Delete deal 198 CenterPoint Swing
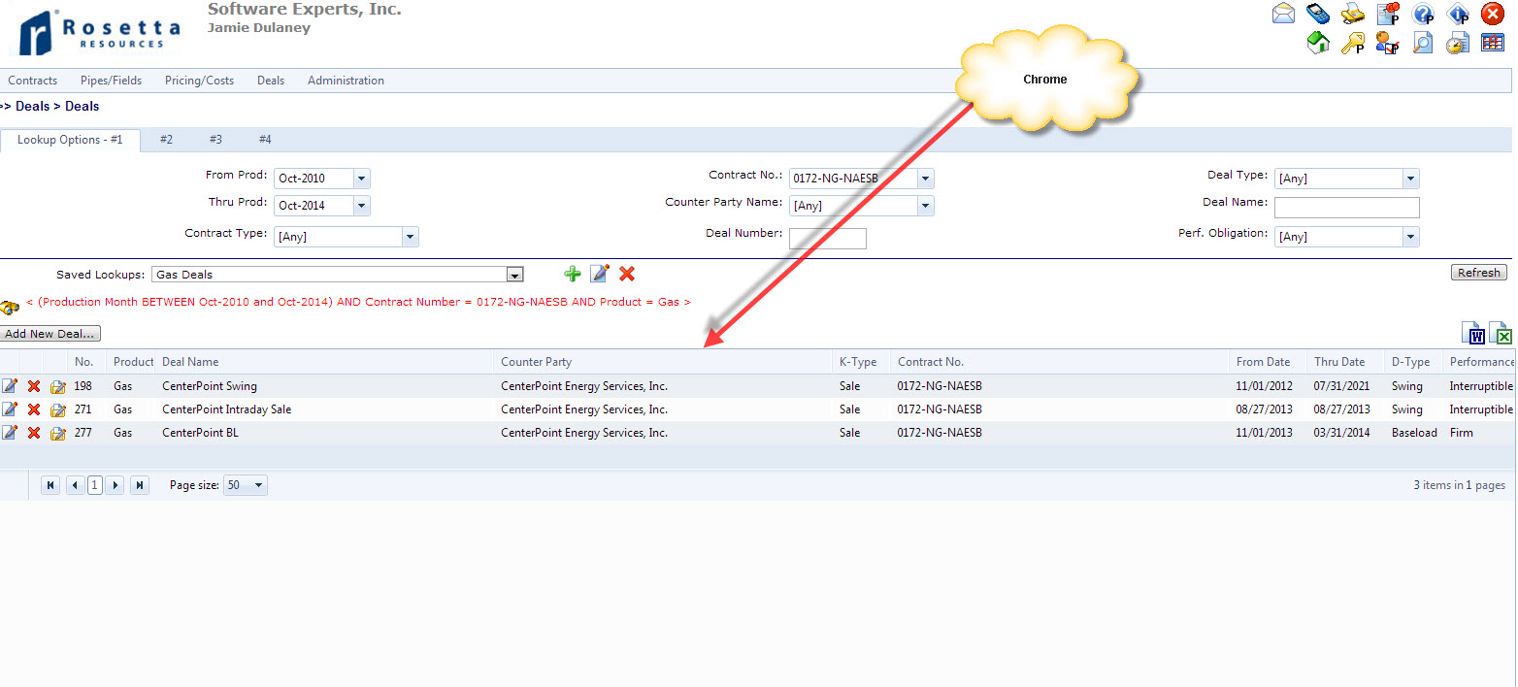Image resolution: width=1518 pixels, height=687 pixels. click(34, 386)
